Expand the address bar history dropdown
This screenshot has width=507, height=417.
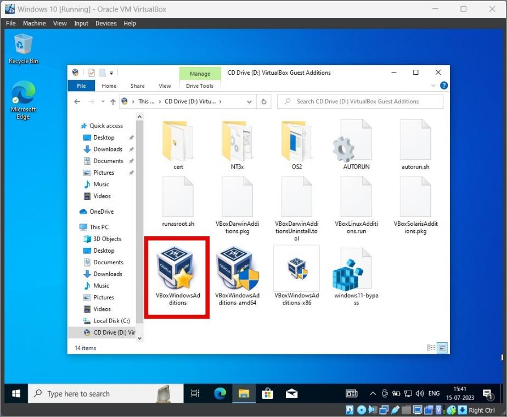(249, 102)
